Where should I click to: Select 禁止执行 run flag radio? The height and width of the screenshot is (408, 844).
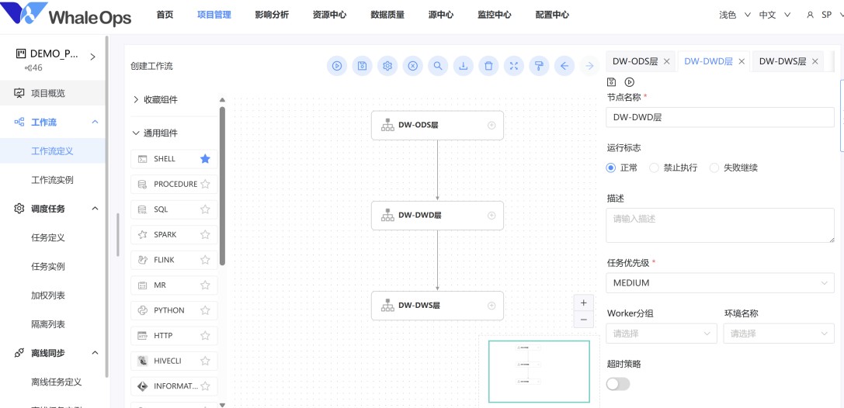(654, 168)
